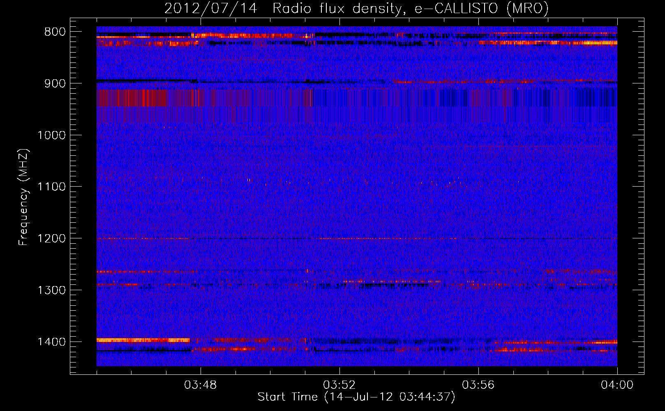
Task: Click the 04:00 time tick label
Action: 617,385
